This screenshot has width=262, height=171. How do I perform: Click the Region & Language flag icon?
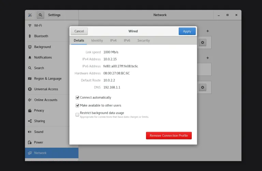30,79
